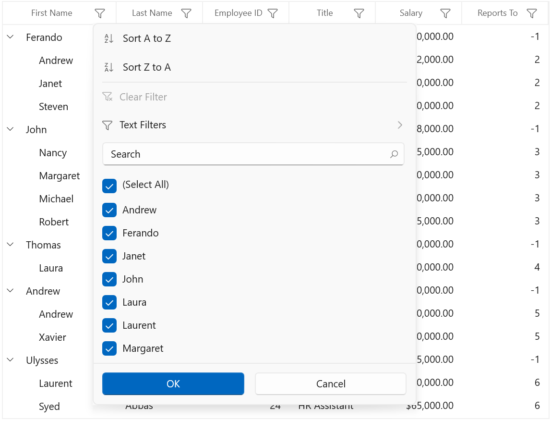Uncheck the Andrew checkbox in filter list
This screenshot has height=421, width=551.
point(109,210)
